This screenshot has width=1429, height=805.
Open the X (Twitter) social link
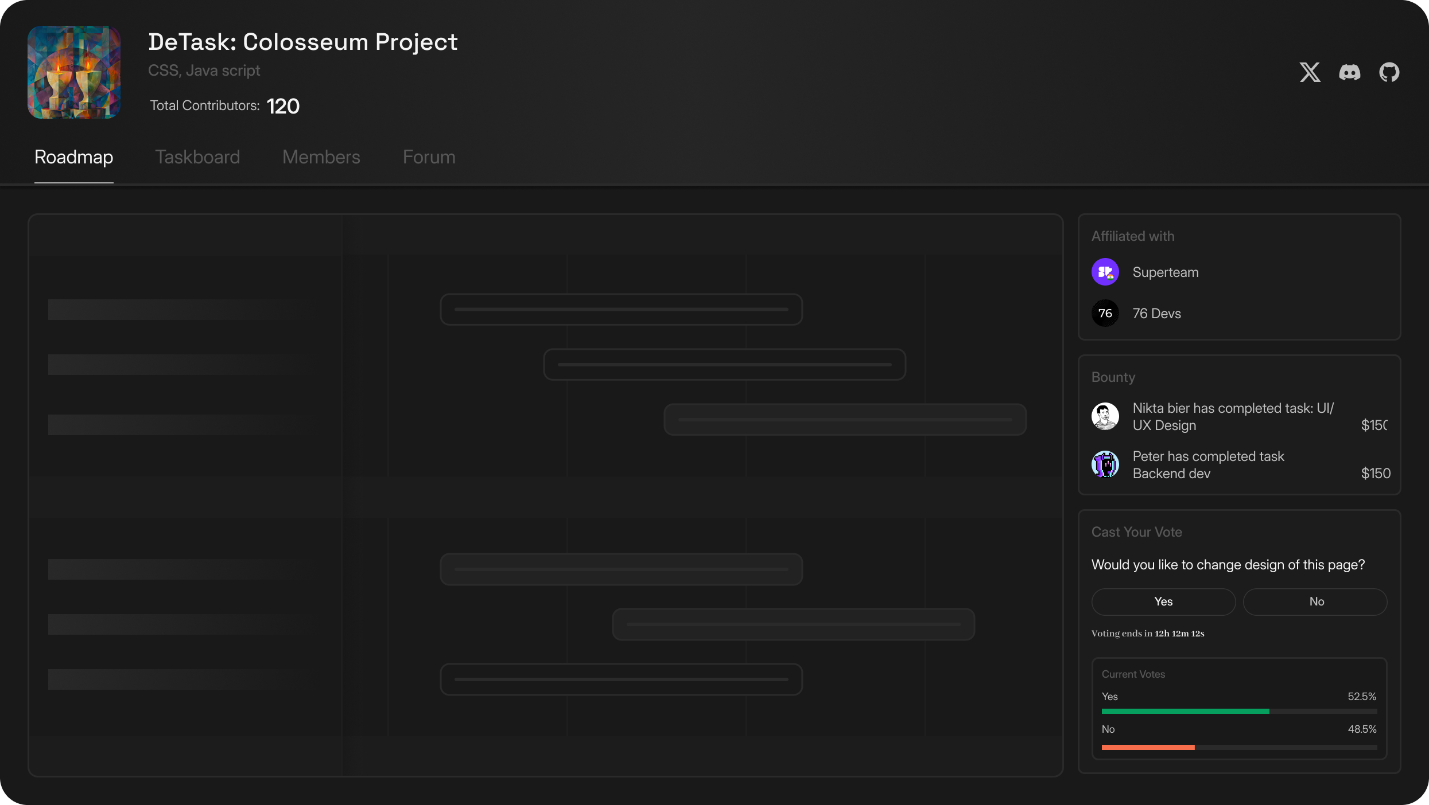pyautogui.click(x=1310, y=72)
